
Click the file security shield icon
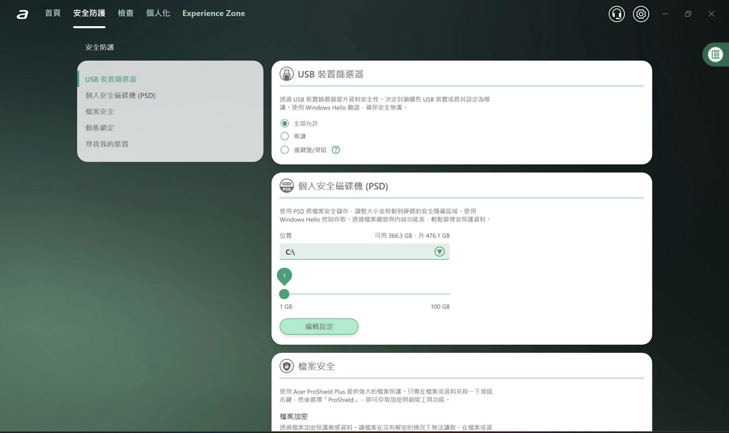pyautogui.click(x=286, y=366)
